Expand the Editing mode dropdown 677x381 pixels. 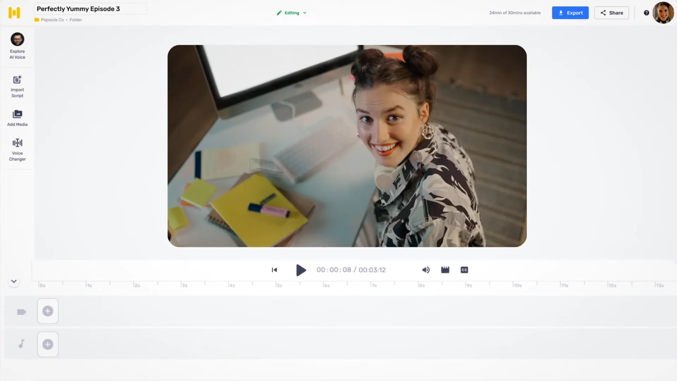coord(305,13)
